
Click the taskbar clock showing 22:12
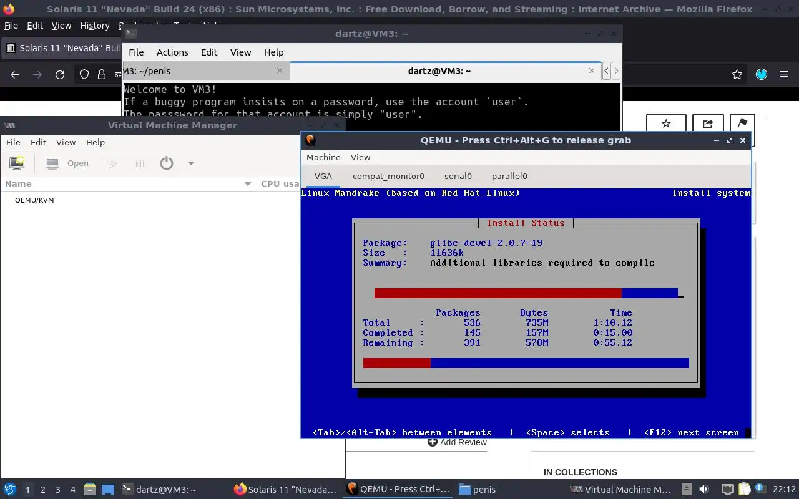[x=784, y=490]
